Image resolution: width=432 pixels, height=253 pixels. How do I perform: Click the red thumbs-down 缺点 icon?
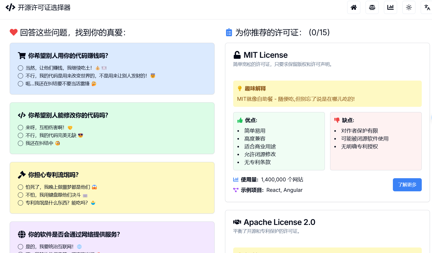click(x=337, y=120)
